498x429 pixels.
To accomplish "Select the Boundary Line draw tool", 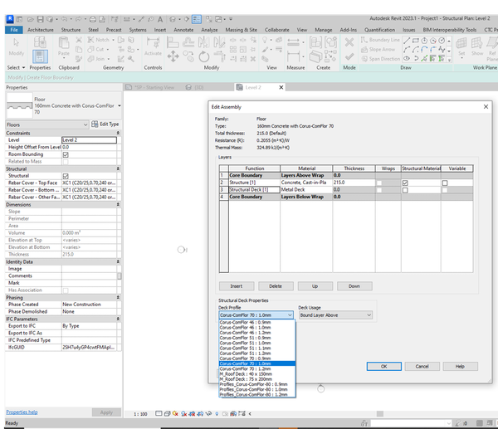I will tap(382, 39).
